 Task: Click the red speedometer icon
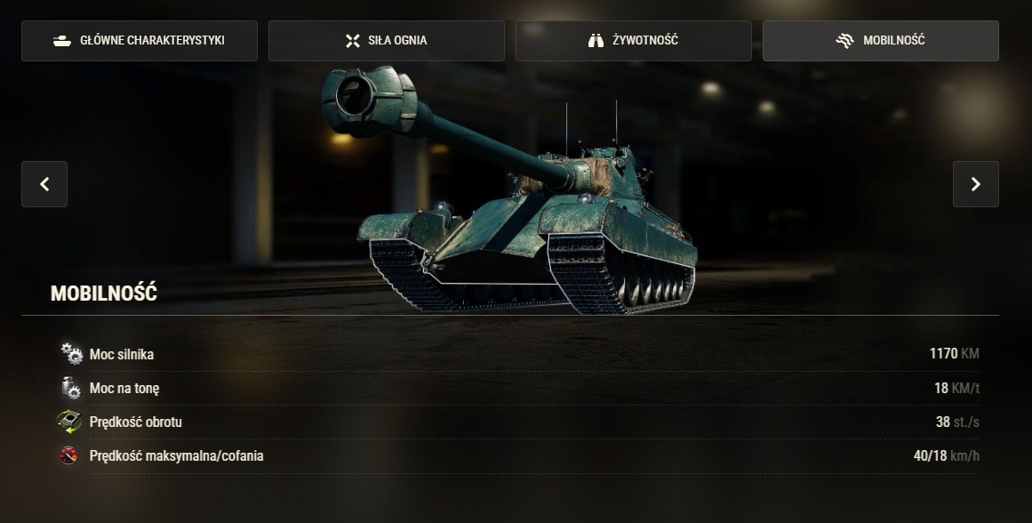pyautogui.click(x=68, y=455)
